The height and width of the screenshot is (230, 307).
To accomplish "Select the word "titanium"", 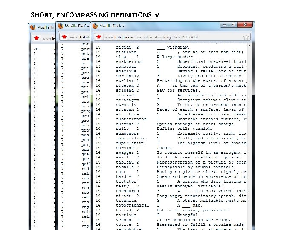I will 126,201.
